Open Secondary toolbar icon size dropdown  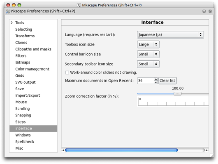pyautogui.click(x=148, y=64)
